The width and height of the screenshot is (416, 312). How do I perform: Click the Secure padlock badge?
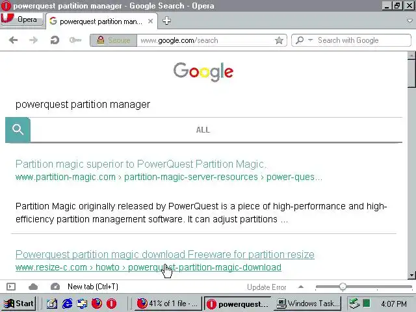[x=114, y=40]
